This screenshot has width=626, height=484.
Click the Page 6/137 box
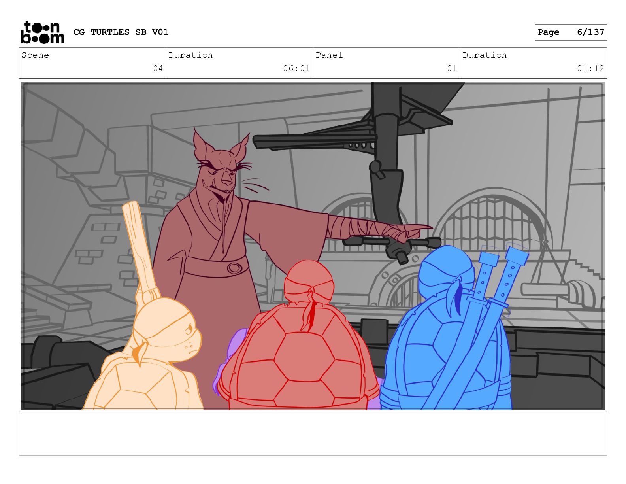[x=571, y=32]
